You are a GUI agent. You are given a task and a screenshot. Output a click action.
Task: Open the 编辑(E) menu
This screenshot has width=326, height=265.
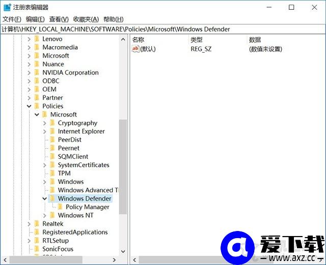pos(35,19)
